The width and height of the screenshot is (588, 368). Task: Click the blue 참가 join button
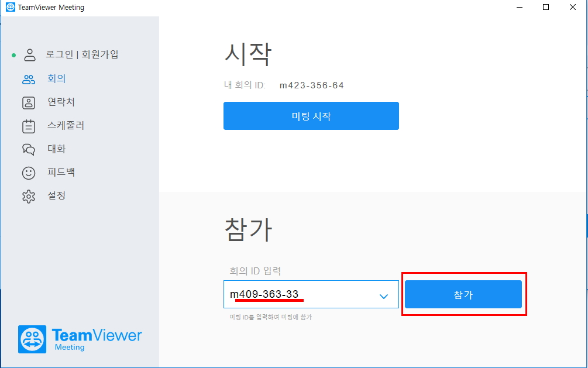tap(463, 294)
